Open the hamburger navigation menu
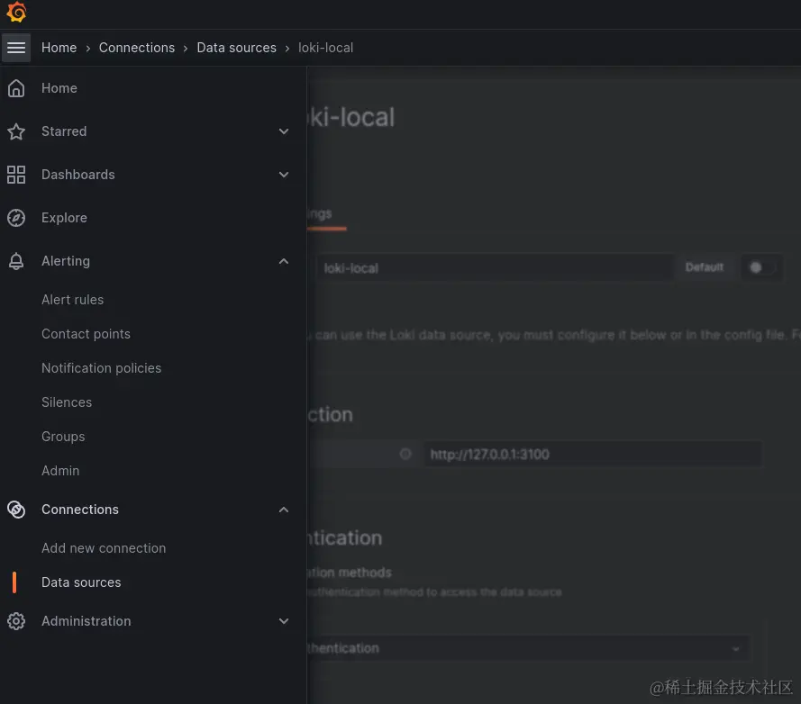Screen dimensions: 801x704 click(16, 47)
